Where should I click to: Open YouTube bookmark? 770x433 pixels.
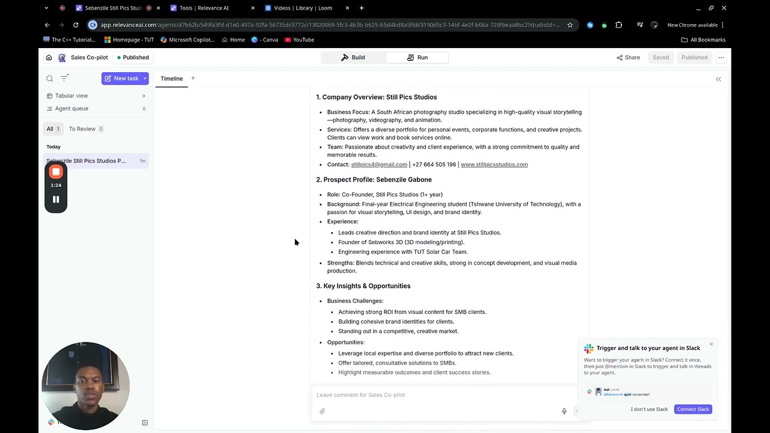[299, 40]
